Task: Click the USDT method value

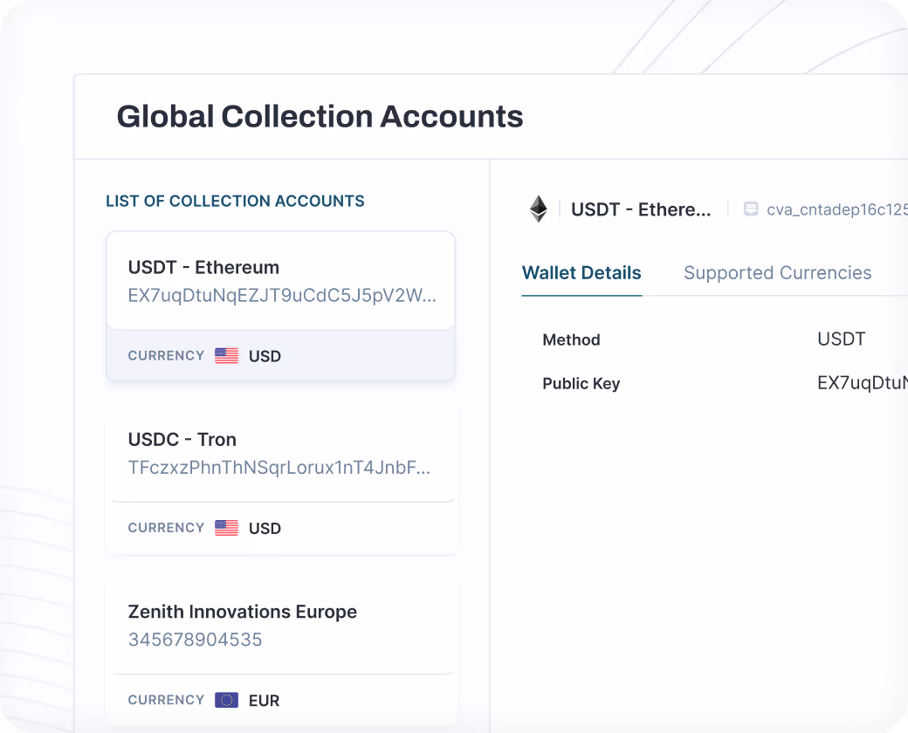Action: point(842,339)
